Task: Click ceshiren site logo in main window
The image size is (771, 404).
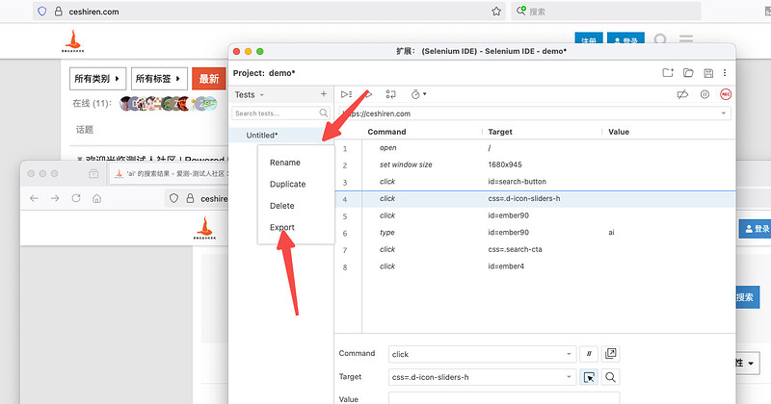Action: click(x=73, y=40)
